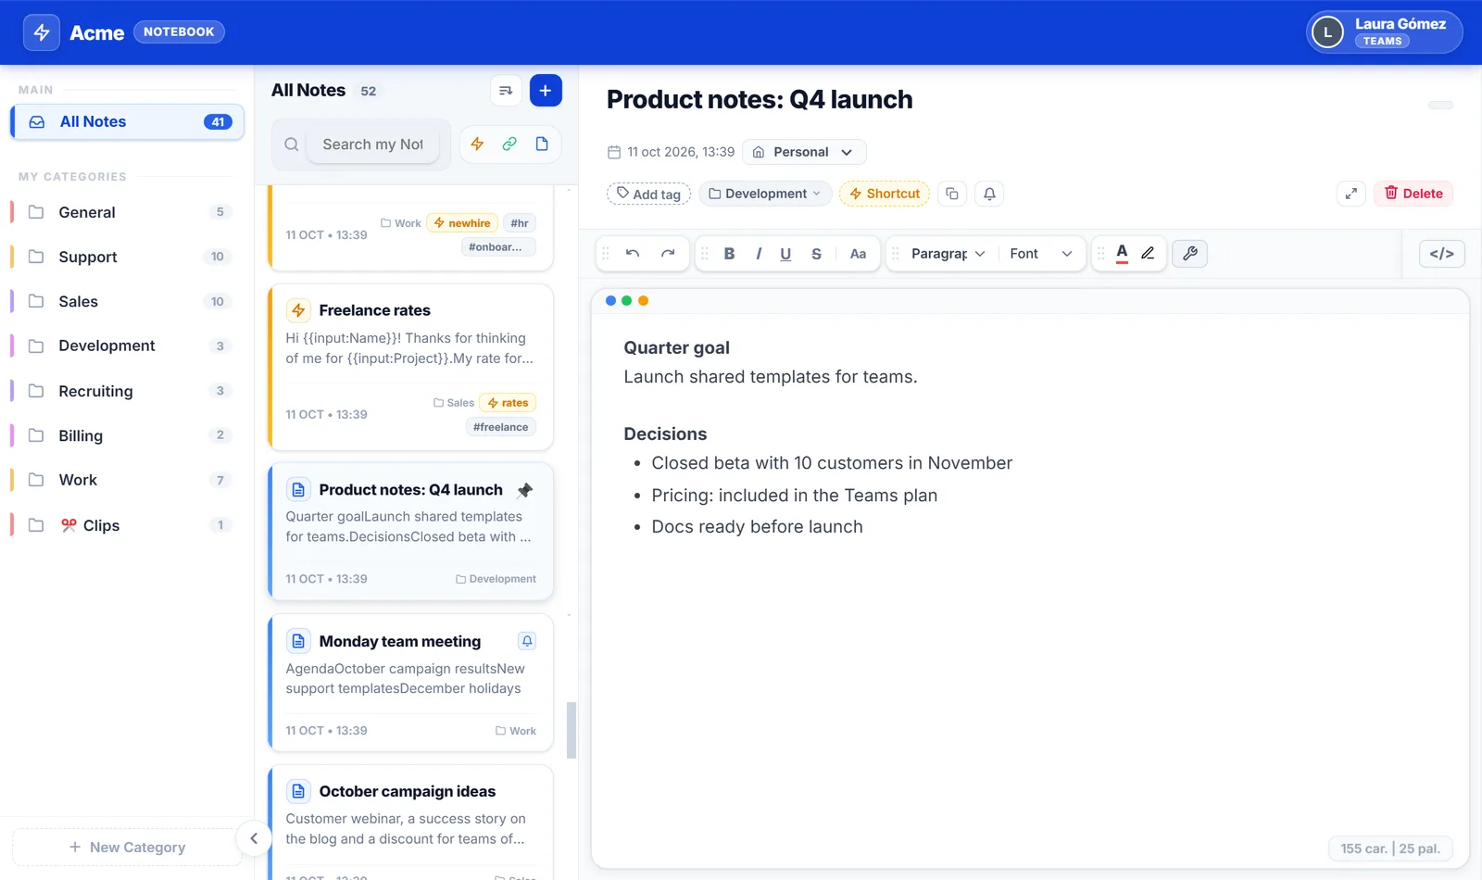Open the Freelance rates note card

[x=411, y=368]
